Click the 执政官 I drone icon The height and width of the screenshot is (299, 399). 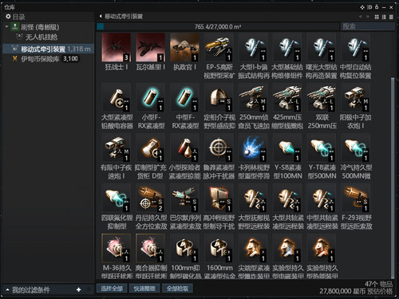184,48
